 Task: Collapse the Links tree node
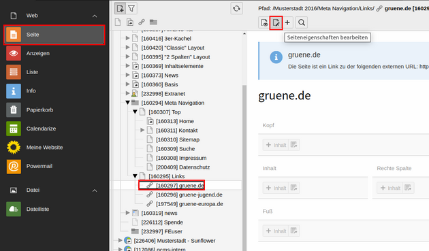[135, 176]
